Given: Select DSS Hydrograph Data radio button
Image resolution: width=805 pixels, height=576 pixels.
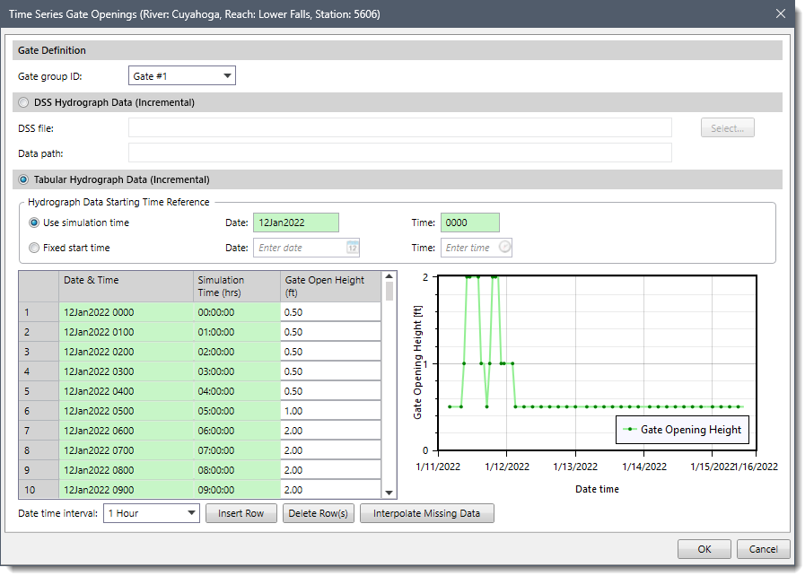Looking at the screenshot, I should tap(23, 102).
